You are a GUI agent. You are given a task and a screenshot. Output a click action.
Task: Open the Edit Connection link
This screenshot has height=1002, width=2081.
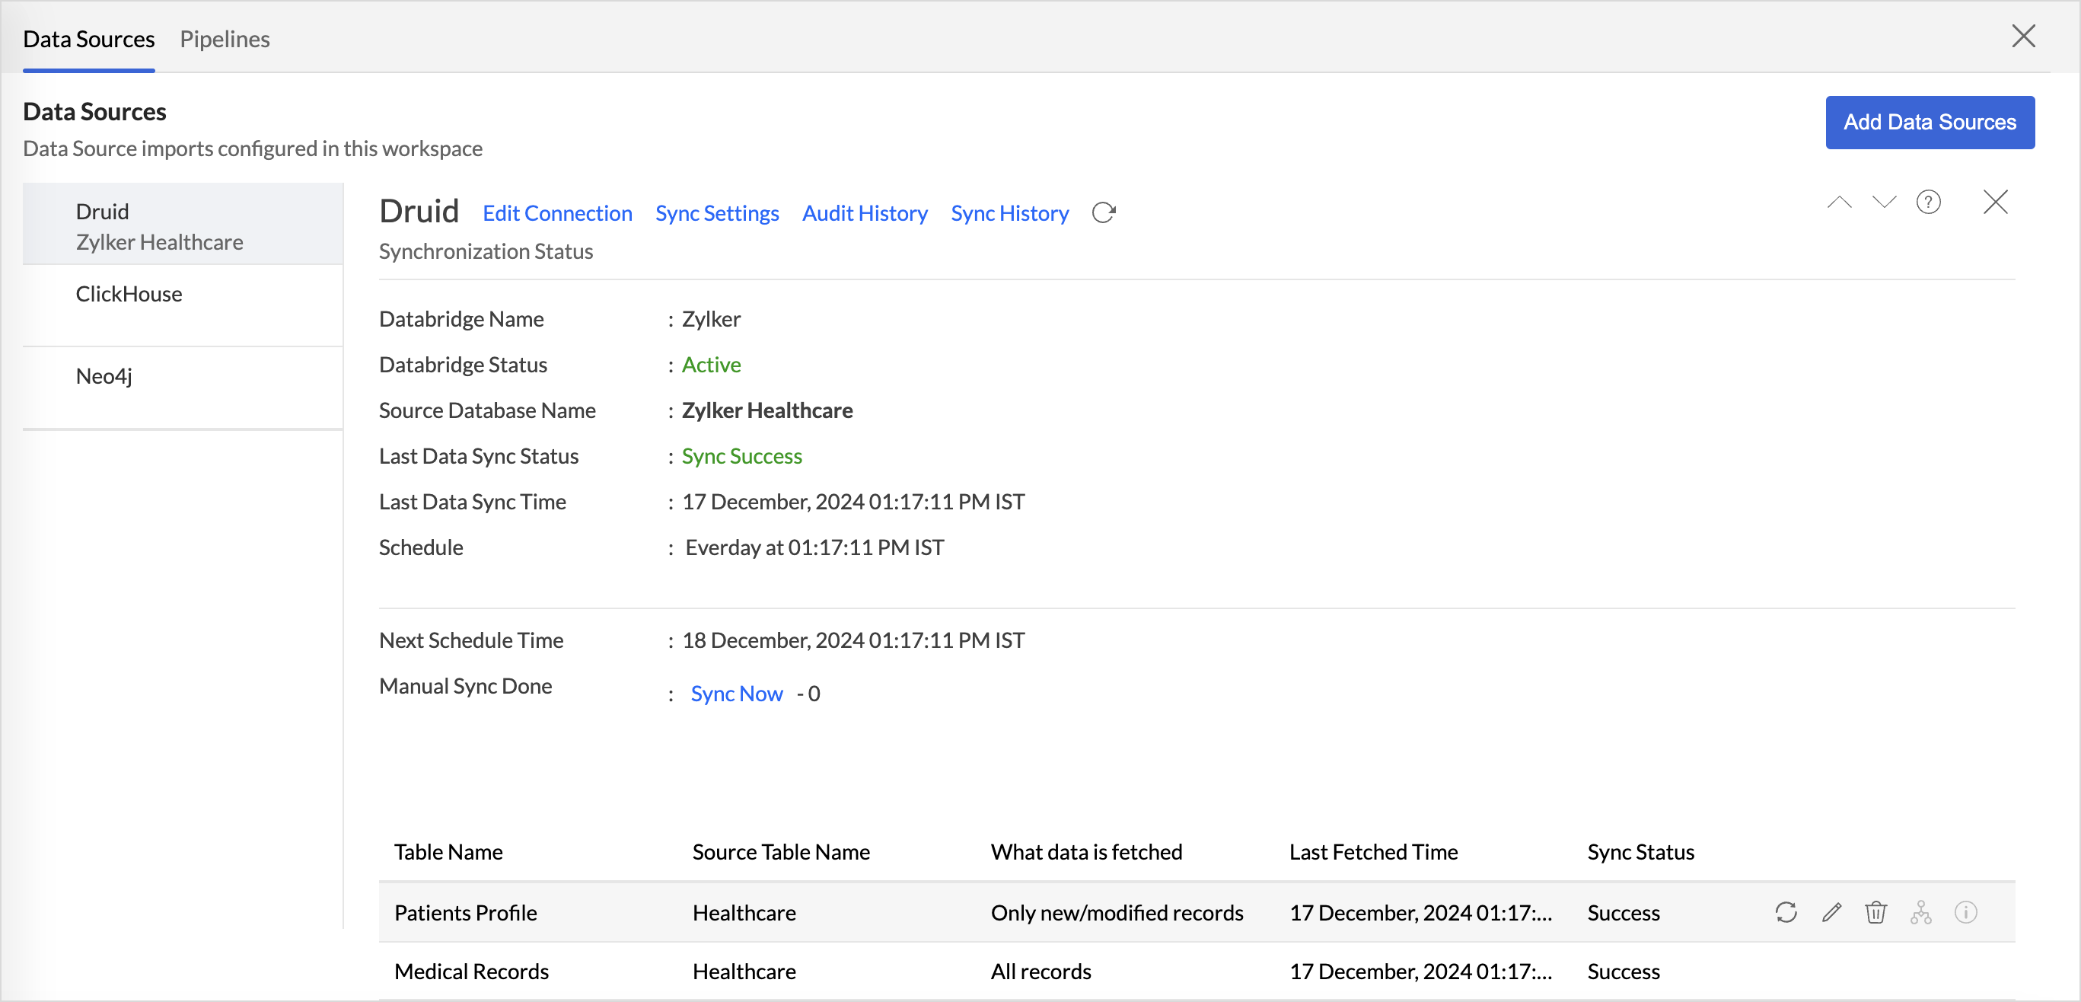pyautogui.click(x=557, y=213)
